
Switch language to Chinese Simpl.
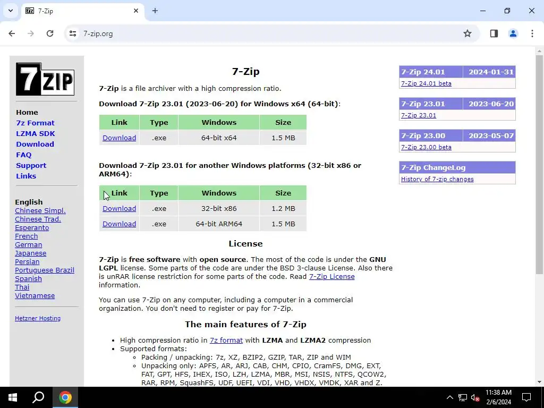point(40,210)
